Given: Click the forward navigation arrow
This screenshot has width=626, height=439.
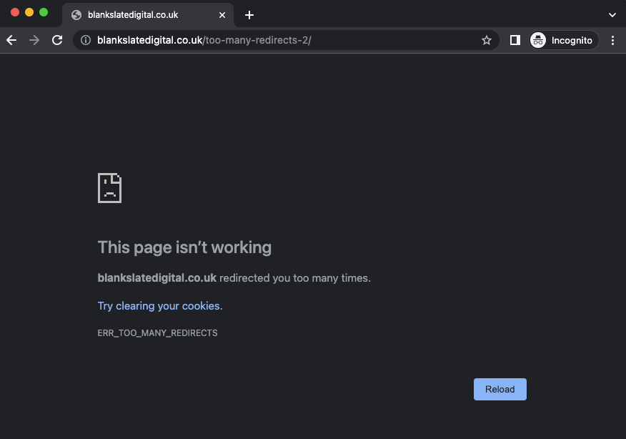Looking at the screenshot, I should click(34, 40).
